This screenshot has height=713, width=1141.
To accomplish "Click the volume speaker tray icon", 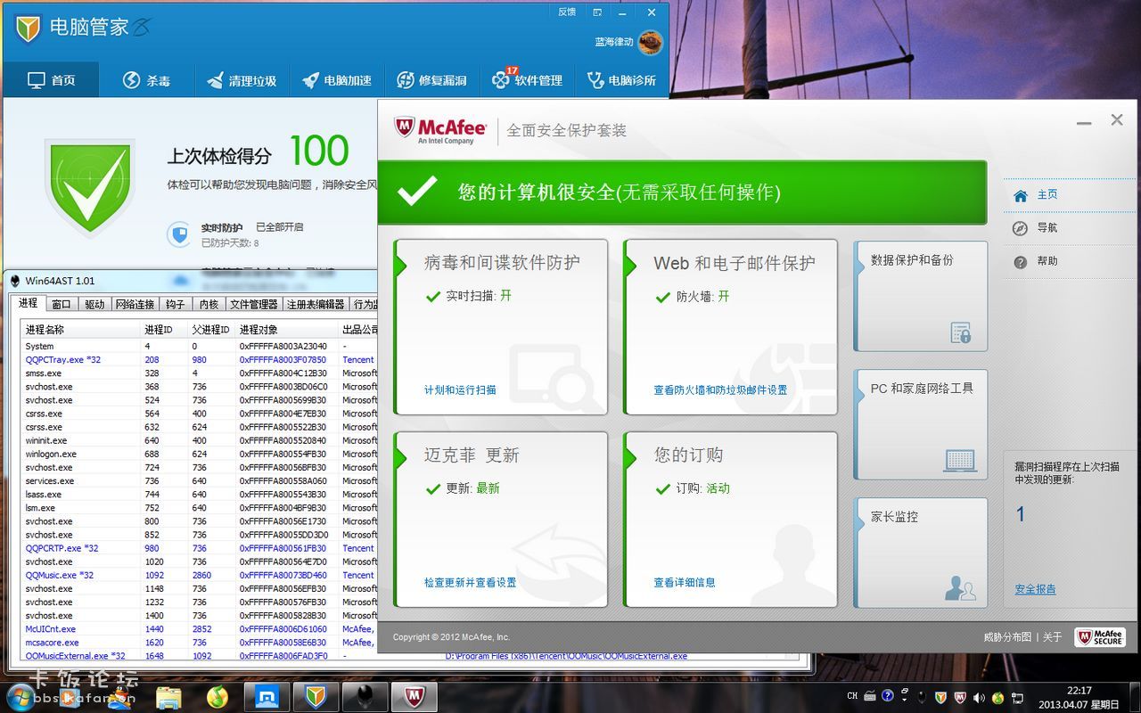I will [x=980, y=697].
